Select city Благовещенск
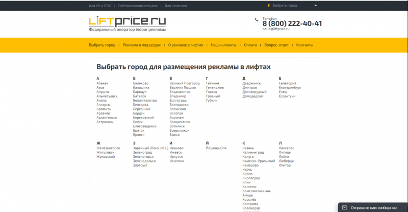 pyautogui.click(x=145, y=126)
